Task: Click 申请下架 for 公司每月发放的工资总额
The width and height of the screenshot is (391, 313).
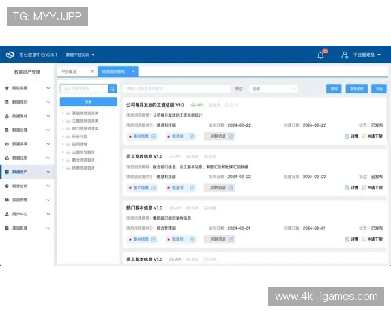Action: [x=372, y=136]
